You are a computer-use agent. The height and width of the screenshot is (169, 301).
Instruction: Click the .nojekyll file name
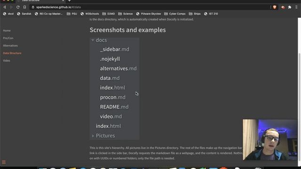coord(110,59)
